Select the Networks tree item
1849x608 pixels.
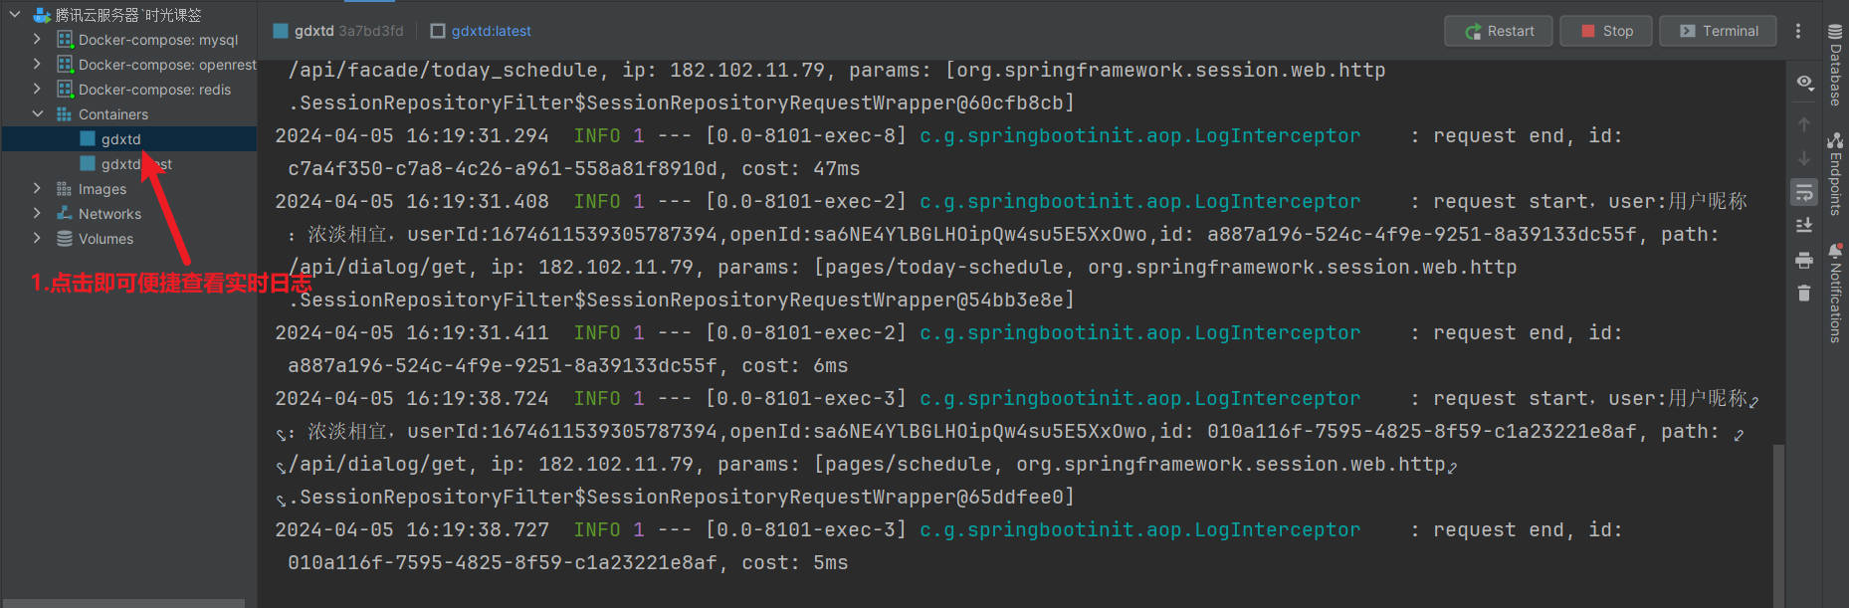109,214
